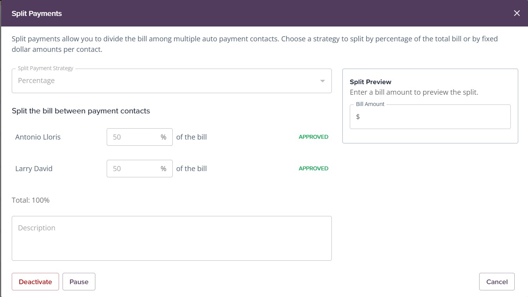Viewport: 528px width, 297px height.
Task: Click the Total: 100% summary text
Action: click(x=30, y=200)
